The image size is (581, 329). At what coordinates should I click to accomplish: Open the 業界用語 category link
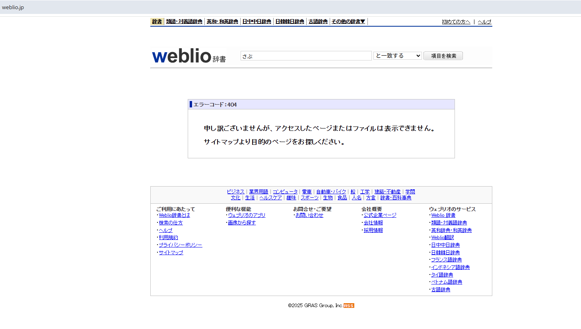258,192
